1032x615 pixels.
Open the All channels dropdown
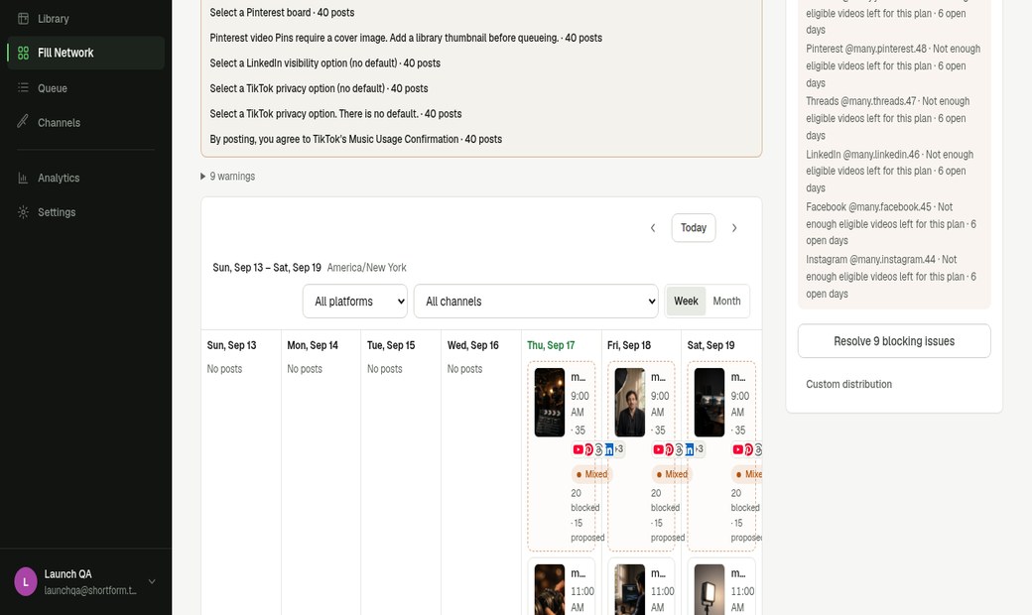[x=536, y=302]
